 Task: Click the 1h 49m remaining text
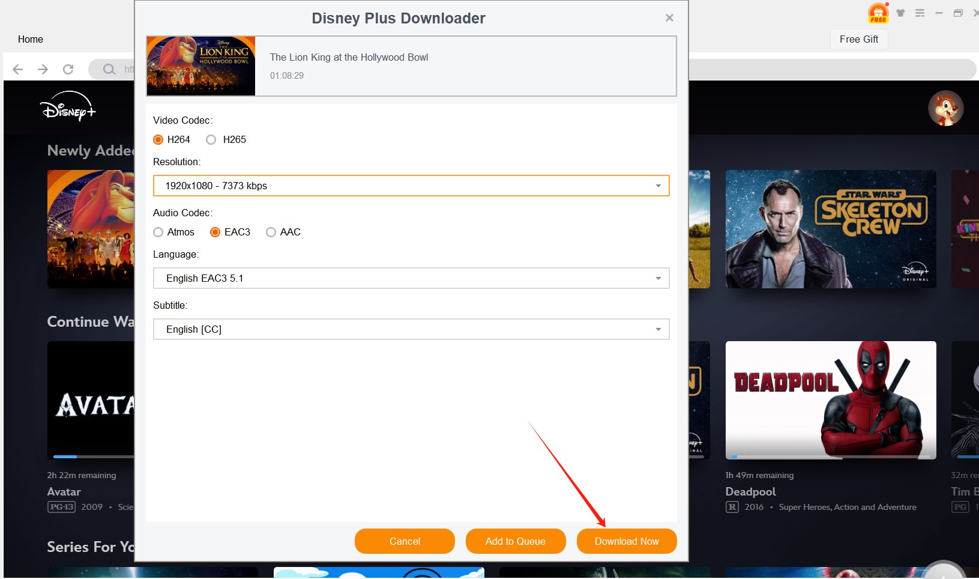pos(759,475)
